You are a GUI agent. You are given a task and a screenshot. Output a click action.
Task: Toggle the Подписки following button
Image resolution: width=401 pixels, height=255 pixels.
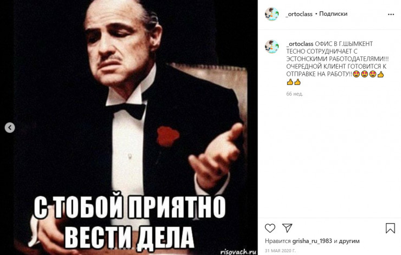(333, 14)
